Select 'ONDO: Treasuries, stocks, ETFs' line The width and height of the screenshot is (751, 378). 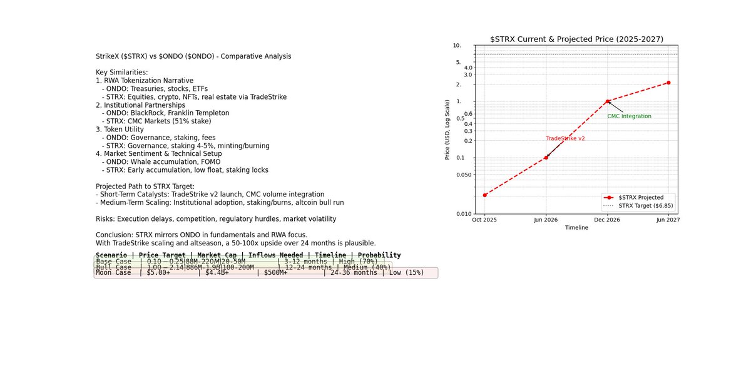[x=155, y=89]
